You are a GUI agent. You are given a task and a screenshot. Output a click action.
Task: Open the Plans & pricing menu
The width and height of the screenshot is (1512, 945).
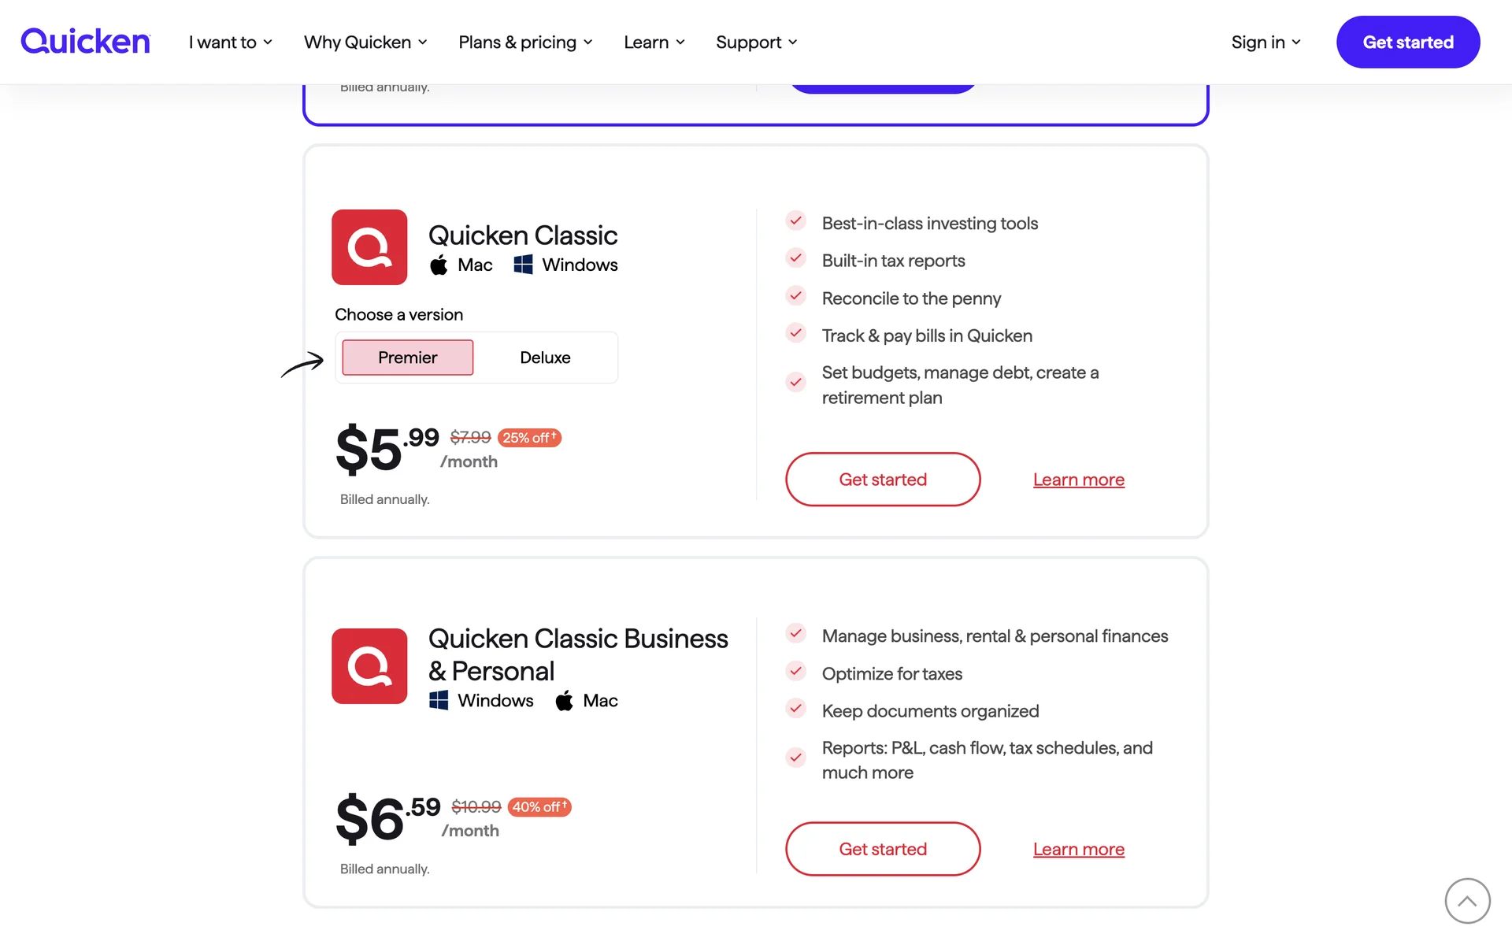coord(525,43)
